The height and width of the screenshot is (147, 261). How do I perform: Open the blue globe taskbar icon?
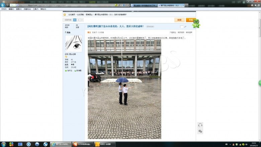(x=37, y=144)
